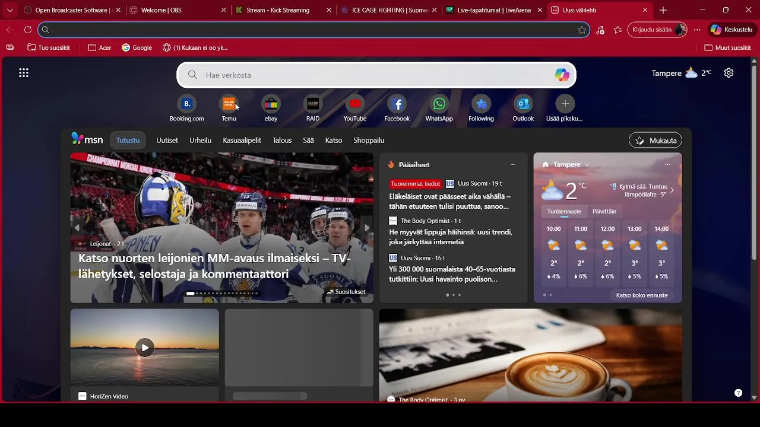Open the Acer bookmarks folder
This screenshot has height=427, width=760.
[x=100, y=47]
